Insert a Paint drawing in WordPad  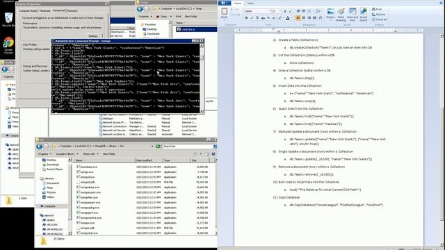(341, 14)
